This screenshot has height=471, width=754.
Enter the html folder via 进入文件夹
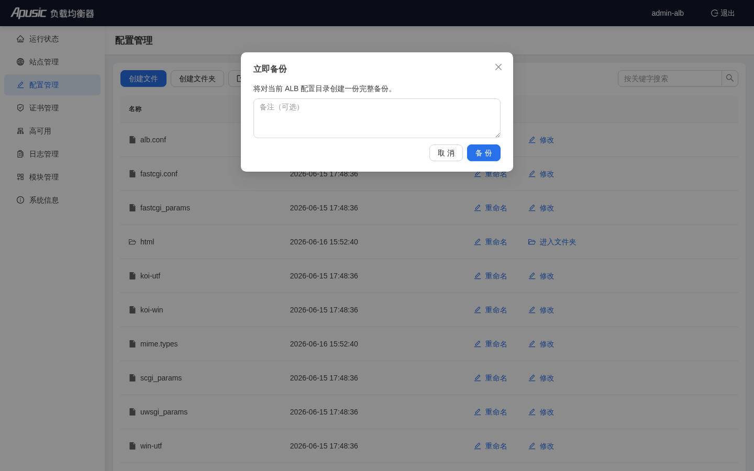(552, 242)
